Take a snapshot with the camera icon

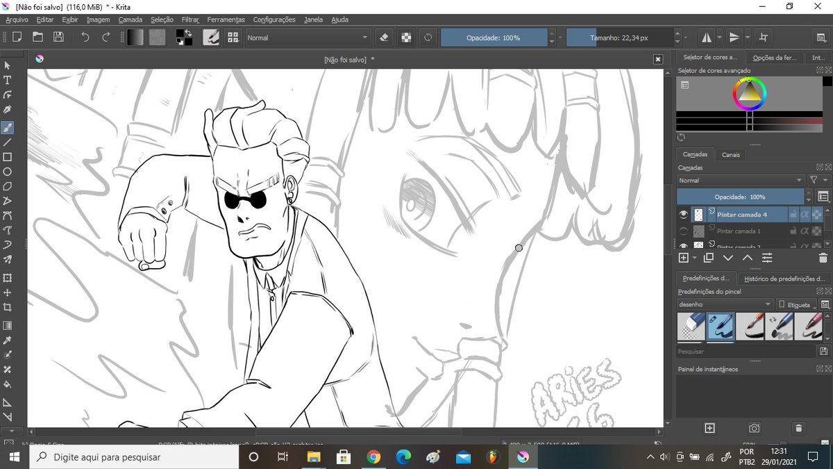coord(754,428)
